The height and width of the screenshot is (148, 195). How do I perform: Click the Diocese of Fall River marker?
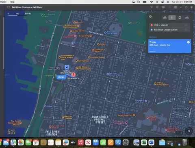coord(146,101)
